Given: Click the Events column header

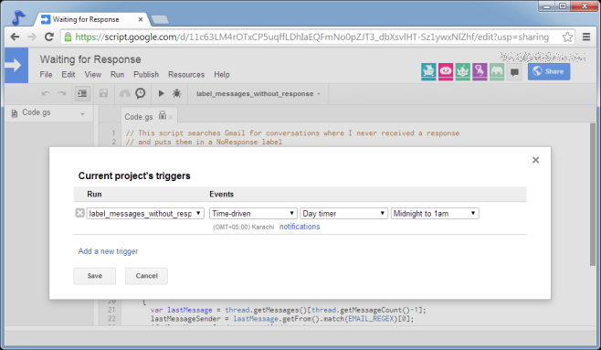Looking at the screenshot, I should point(222,194).
